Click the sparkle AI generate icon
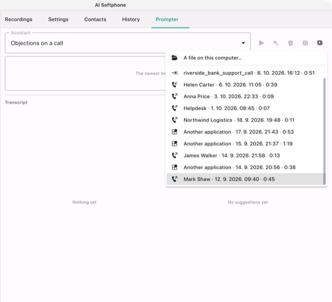 275,43
